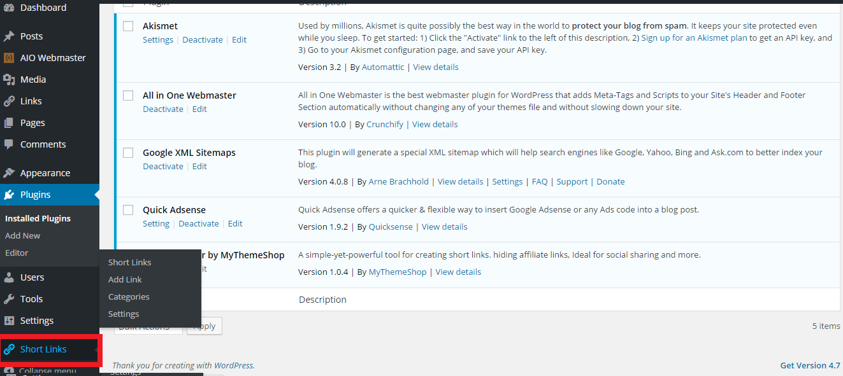This screenshot has width=843, height=376.
Task: Deactivate the Quick Adsense plugin
Action: coord(199,223)
